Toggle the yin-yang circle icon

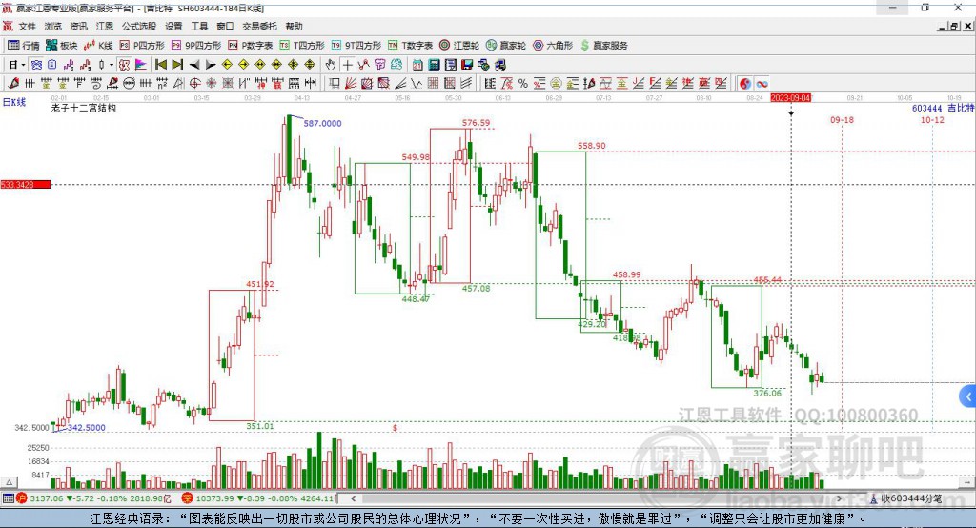(x=745, y=84)
